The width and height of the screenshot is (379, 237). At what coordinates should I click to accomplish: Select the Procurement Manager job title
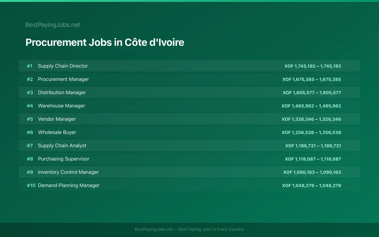click(63, 79)
